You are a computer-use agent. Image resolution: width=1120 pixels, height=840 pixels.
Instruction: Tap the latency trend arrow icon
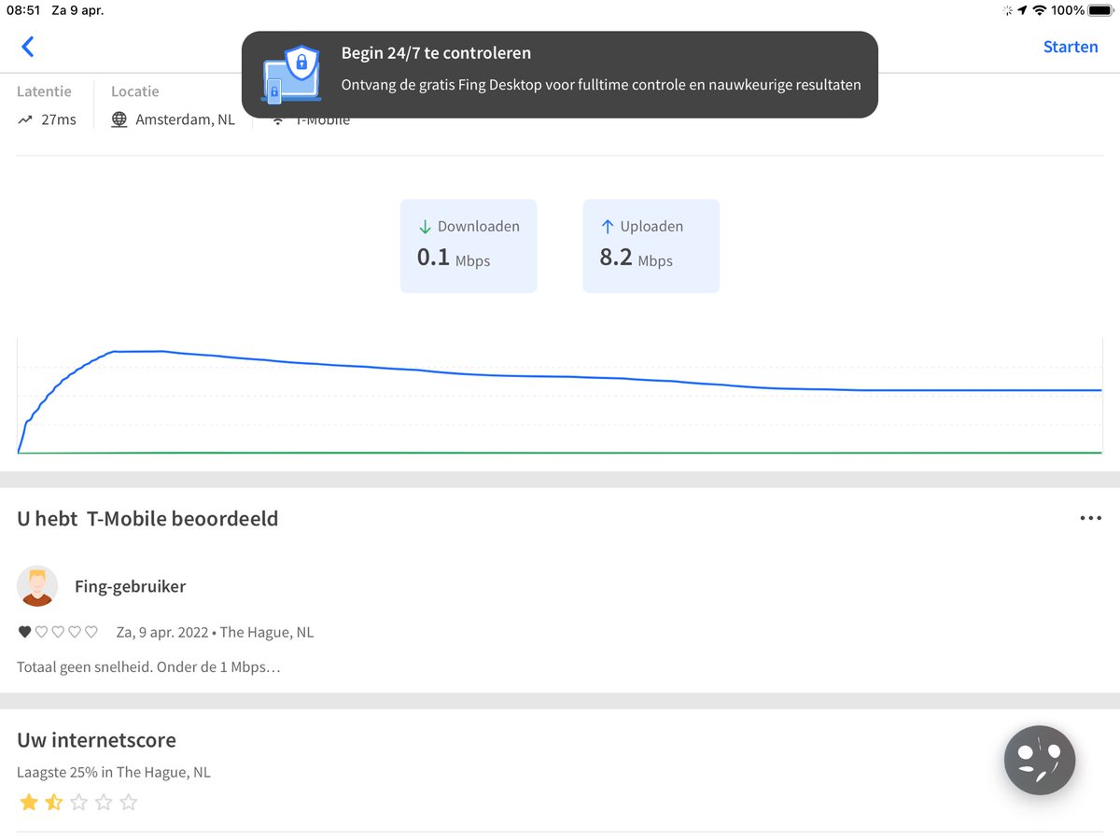25,119
